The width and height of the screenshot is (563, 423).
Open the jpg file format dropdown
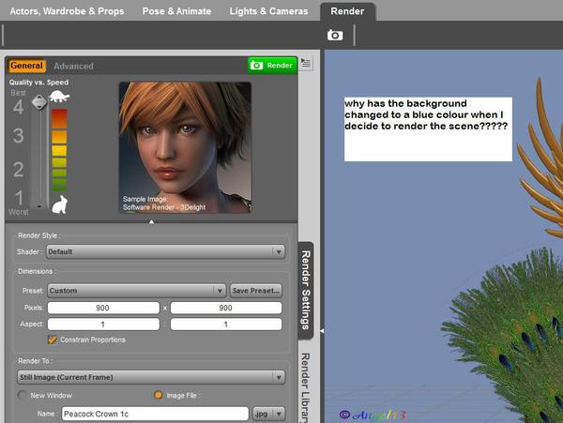click(269, 414)
